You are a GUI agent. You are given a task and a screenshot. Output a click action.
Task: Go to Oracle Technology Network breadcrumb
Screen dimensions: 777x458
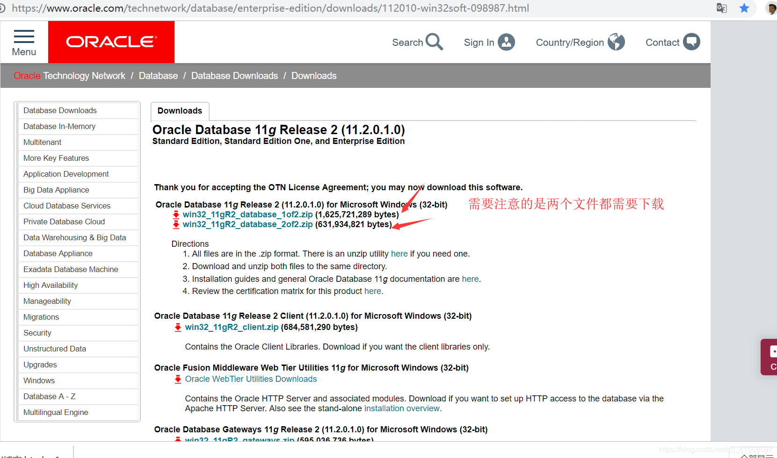(70, 76)
